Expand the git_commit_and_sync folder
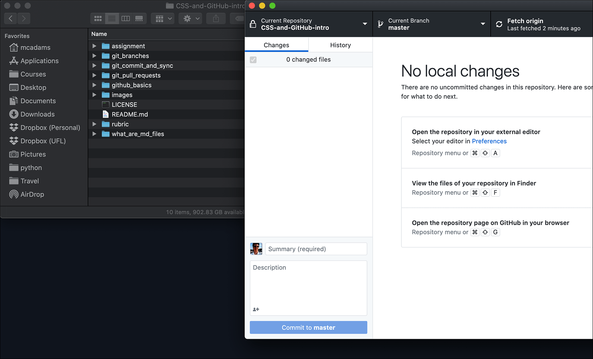Image resolution: width=593 pixels, height=359 pixels. 94,66
